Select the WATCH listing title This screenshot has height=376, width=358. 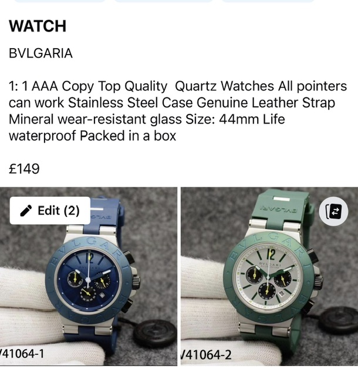(x=38, y=26)
